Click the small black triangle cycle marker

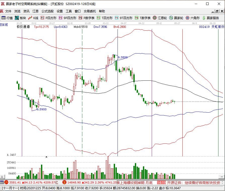[x=46, y=157]
